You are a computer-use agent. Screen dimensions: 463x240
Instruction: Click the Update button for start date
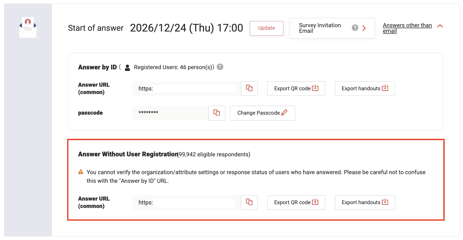[266, 28]
